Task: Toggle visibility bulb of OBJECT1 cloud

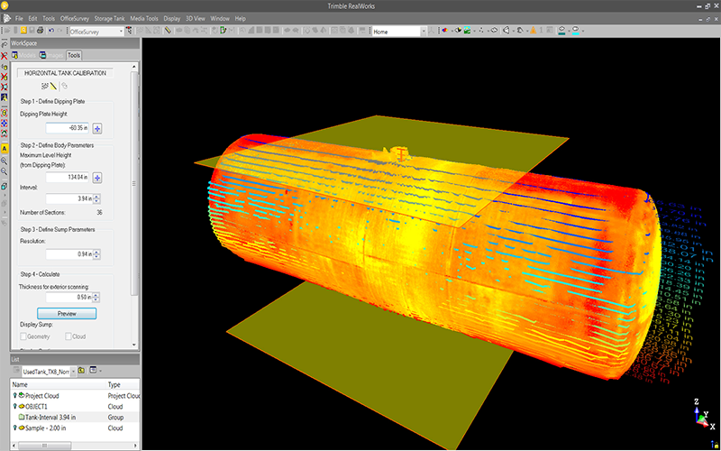Action: (x=14, y=407)
